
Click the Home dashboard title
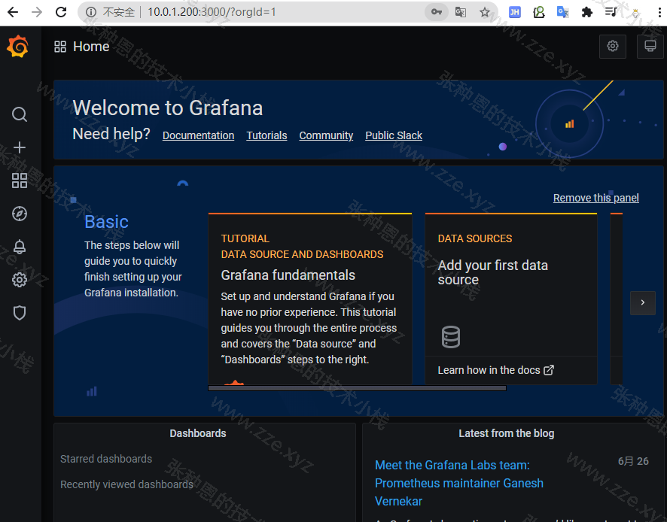tap(91, 47)
